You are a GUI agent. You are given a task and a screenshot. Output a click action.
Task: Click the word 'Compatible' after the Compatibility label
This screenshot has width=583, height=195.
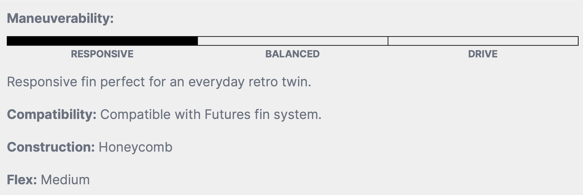click(136, 115)
